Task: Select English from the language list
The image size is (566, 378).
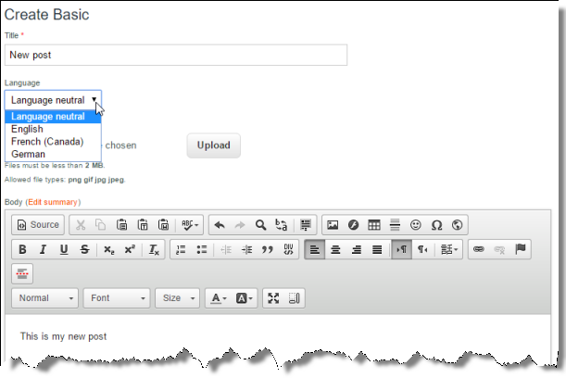Action: point(27,130)
